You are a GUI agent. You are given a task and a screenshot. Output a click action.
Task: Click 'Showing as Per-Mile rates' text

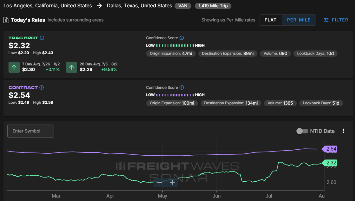228,20
